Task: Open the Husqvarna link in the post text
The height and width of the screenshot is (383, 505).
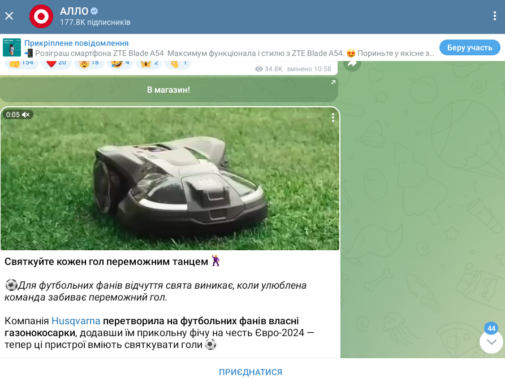Action: pyautogui.click(x=77, y=320)
